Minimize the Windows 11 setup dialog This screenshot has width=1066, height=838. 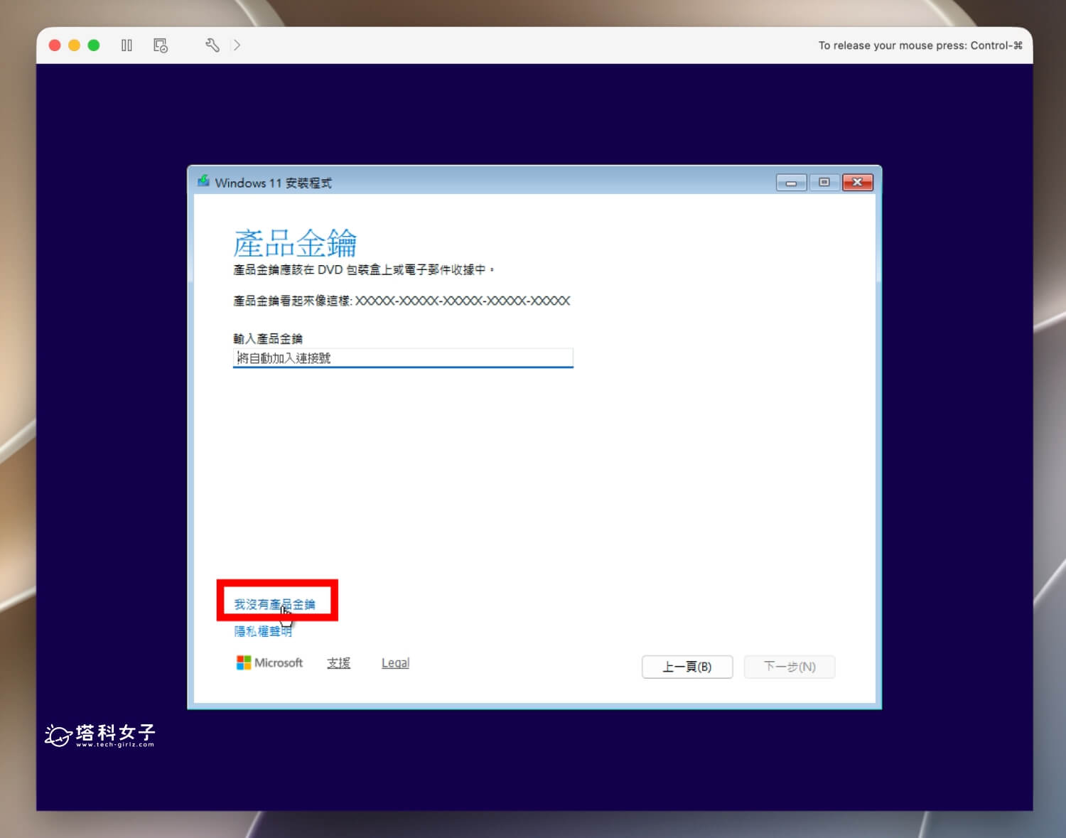click(x=791, y=183)
